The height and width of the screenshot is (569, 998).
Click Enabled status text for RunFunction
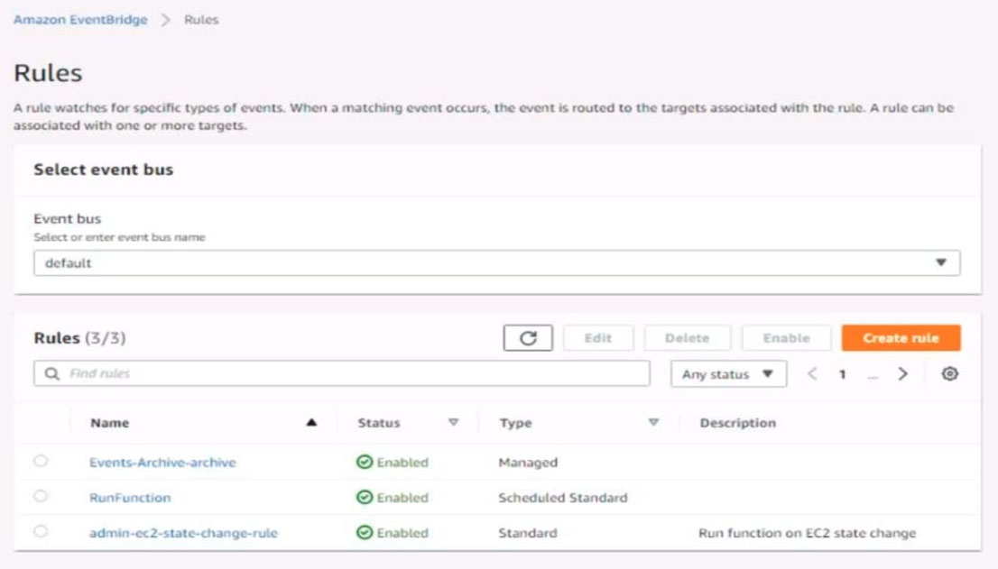(x=402, y=497)
